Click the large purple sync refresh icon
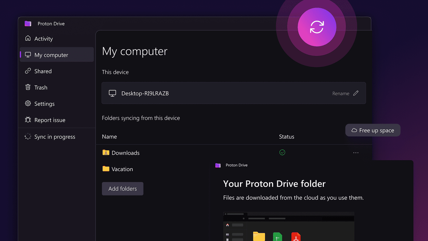428x241 pixels. click(316, 27)
